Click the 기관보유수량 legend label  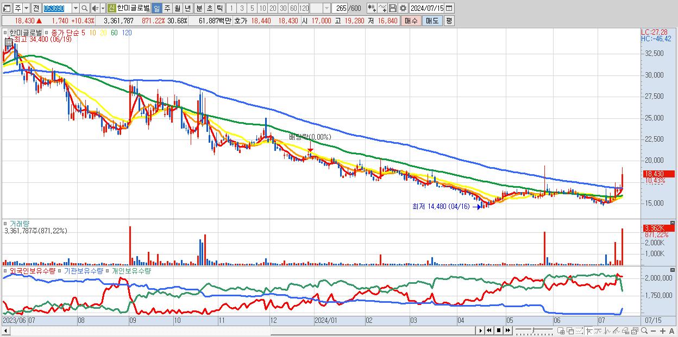click(x=83, y=270)
